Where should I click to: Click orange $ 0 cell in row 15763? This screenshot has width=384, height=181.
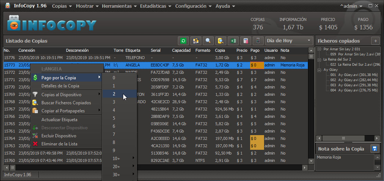coord(257,146)
